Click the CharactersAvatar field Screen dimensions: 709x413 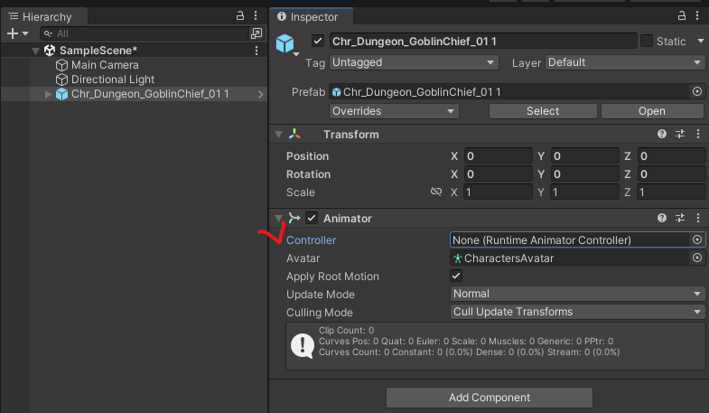pyautogui.click(x=570, y=258)
